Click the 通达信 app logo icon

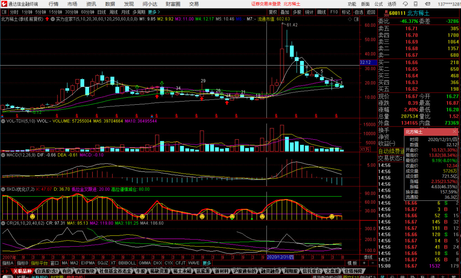4,4
